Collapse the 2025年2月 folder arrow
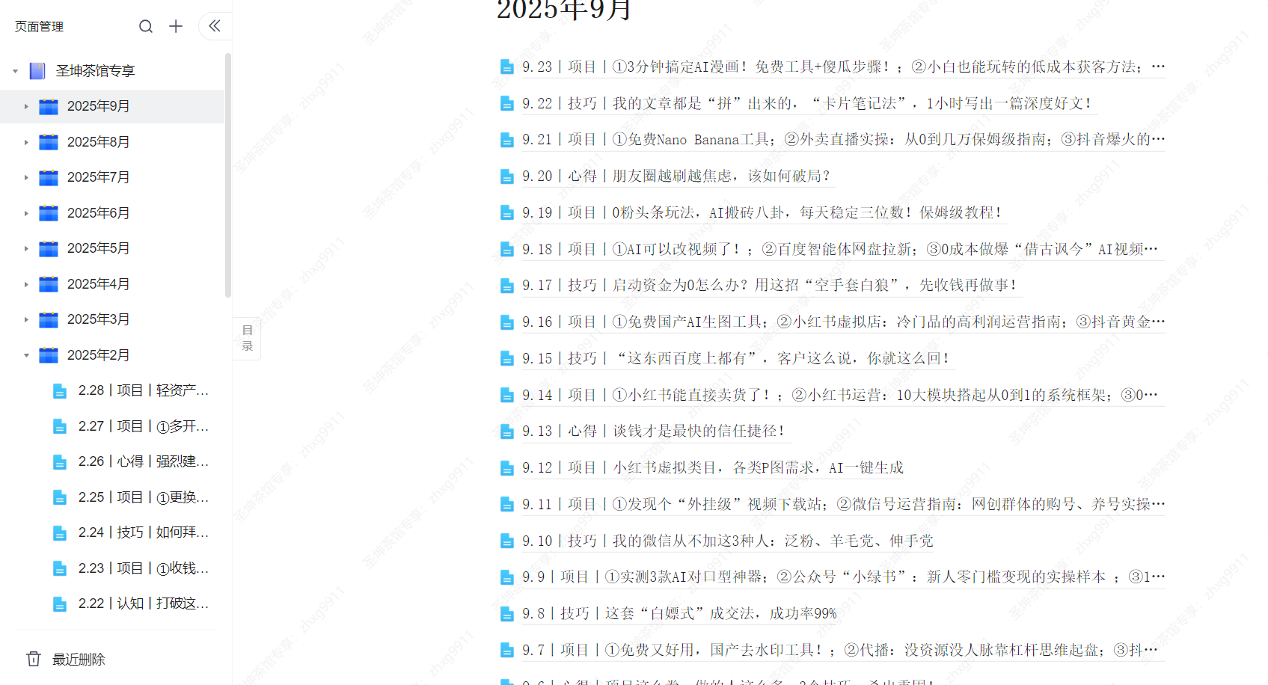1268x685 pixels. [26, 355]
